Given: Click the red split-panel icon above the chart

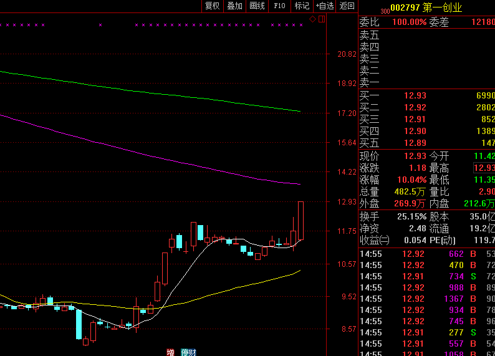Looking at the screenshot, I should click(322, 19).
